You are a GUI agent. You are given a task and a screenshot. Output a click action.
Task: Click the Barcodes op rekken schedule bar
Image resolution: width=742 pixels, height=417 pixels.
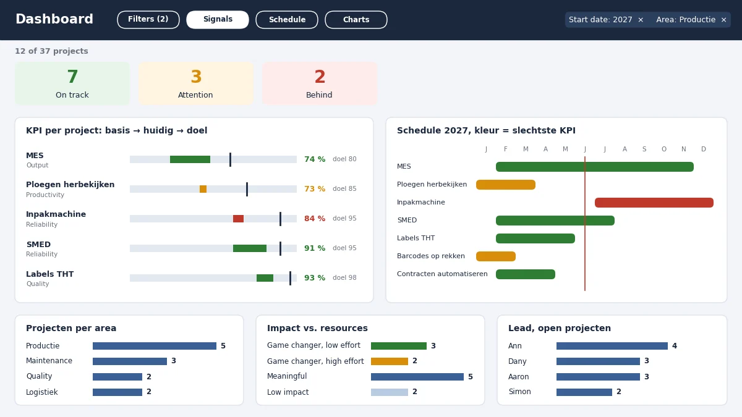[496, 256]
